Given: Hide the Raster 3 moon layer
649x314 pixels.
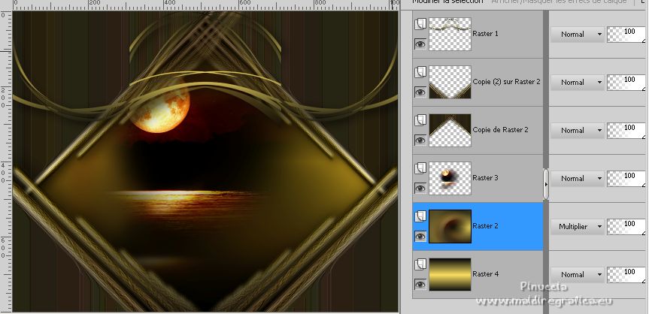Looking at the screenshot, I should pyautogui.click(x=420, y=188).
